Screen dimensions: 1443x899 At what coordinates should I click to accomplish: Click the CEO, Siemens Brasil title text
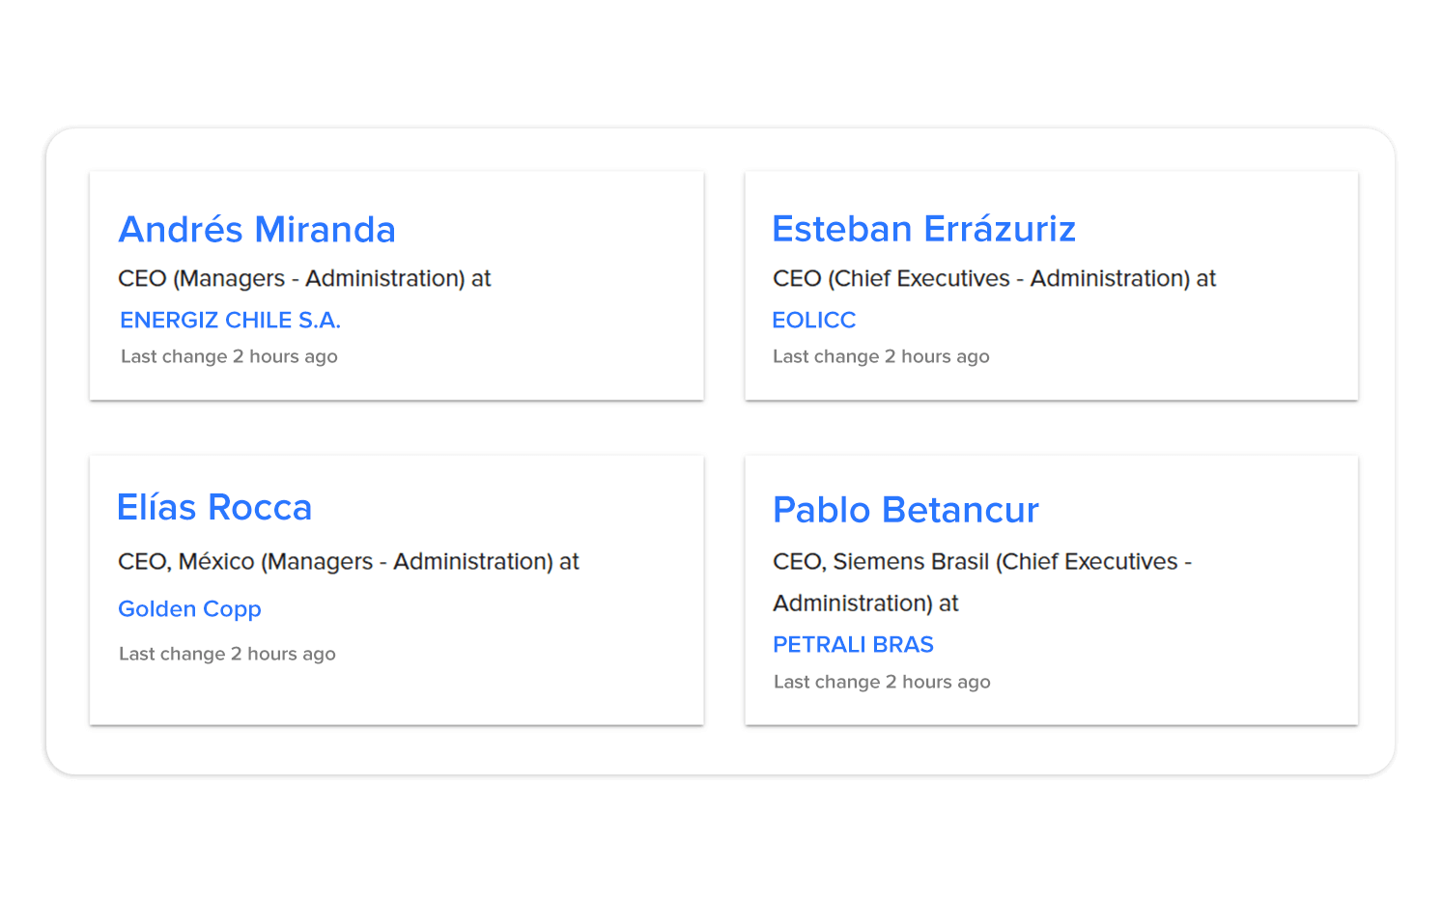982,561
